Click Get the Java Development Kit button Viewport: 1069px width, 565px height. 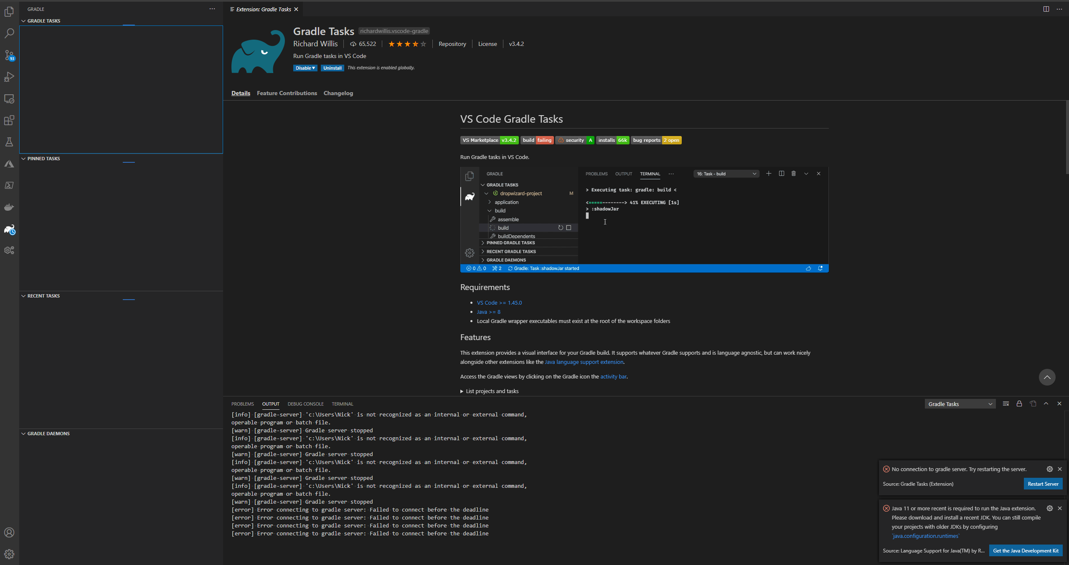pos(1026,550)
